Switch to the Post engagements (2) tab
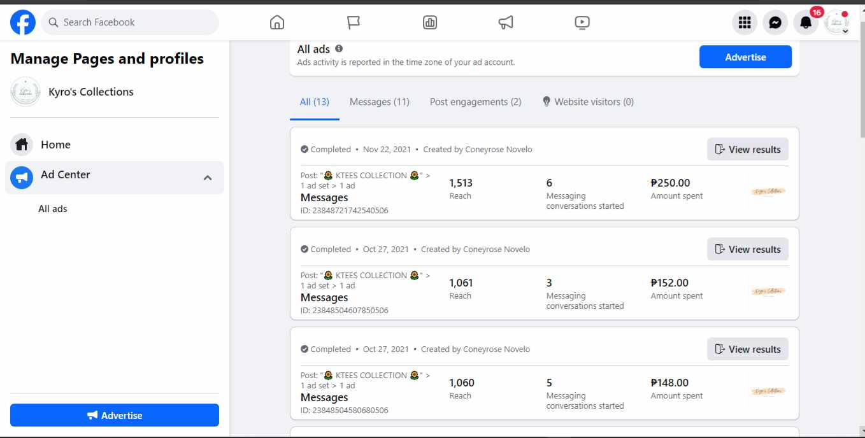The height and width of the screenshot is (438, 865). (476, 102)
